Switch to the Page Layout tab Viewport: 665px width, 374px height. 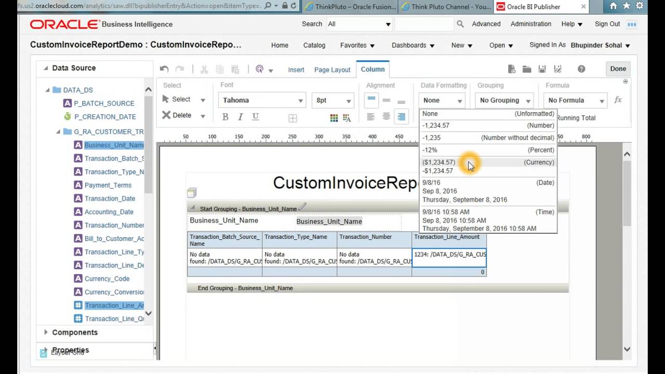coord(332,70)
